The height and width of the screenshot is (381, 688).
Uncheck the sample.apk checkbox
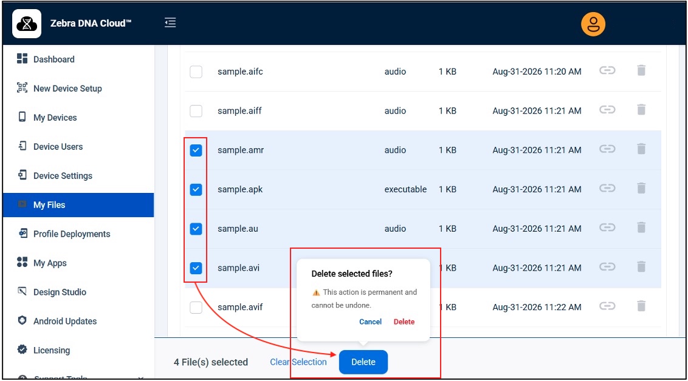click(196, 190)
